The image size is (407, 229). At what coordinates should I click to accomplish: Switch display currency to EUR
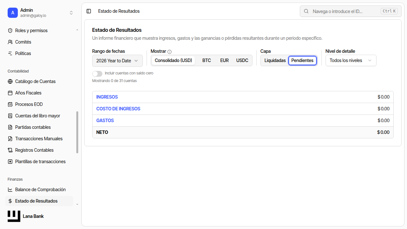click(x=224, y=60)
